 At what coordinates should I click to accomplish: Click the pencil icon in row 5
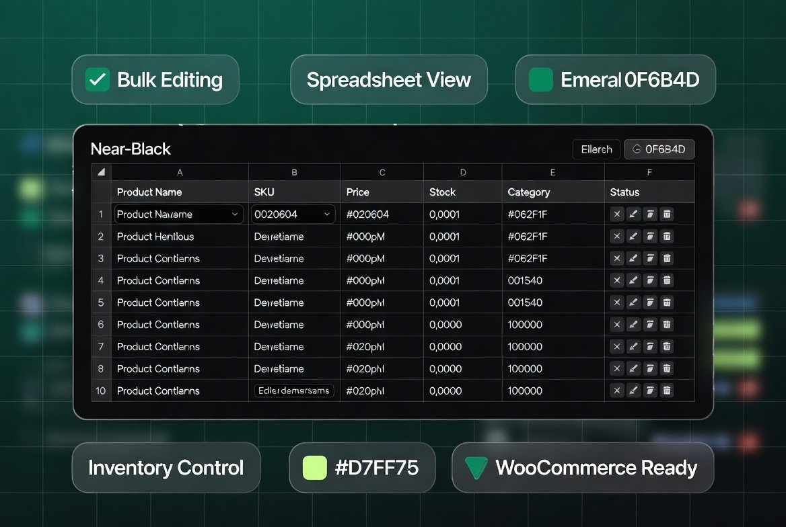634,302
